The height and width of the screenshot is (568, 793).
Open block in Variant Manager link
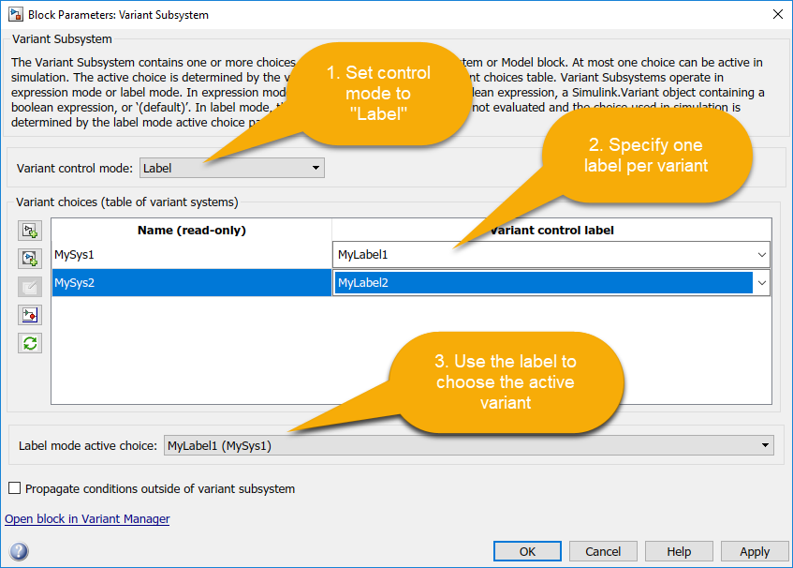[x=87, y=518]
